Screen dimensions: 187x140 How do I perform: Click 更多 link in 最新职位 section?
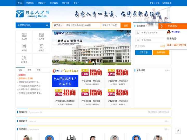[x=167, y=121]
